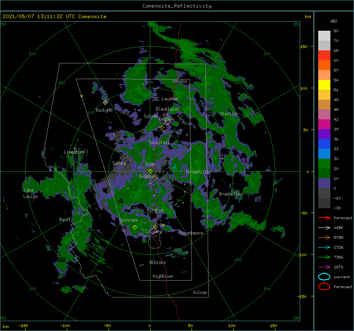The width and height of the screenshot is (354, 331).
Task: Click the red forecast ellipse legend icon
Action: click(324, 287)
